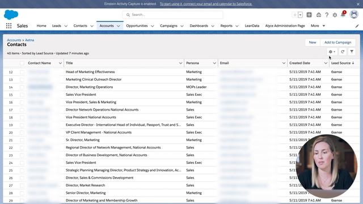The width and height of the screenshot is (363, 204).
Task: Click the favorites star icon
Action: 295,15
